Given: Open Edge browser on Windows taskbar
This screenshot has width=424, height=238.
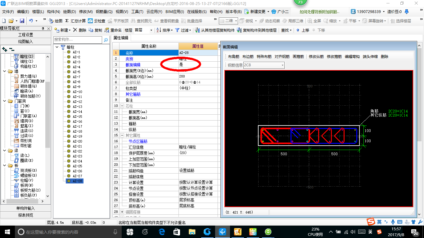Looking at the screenshot, I should [162, 232].
